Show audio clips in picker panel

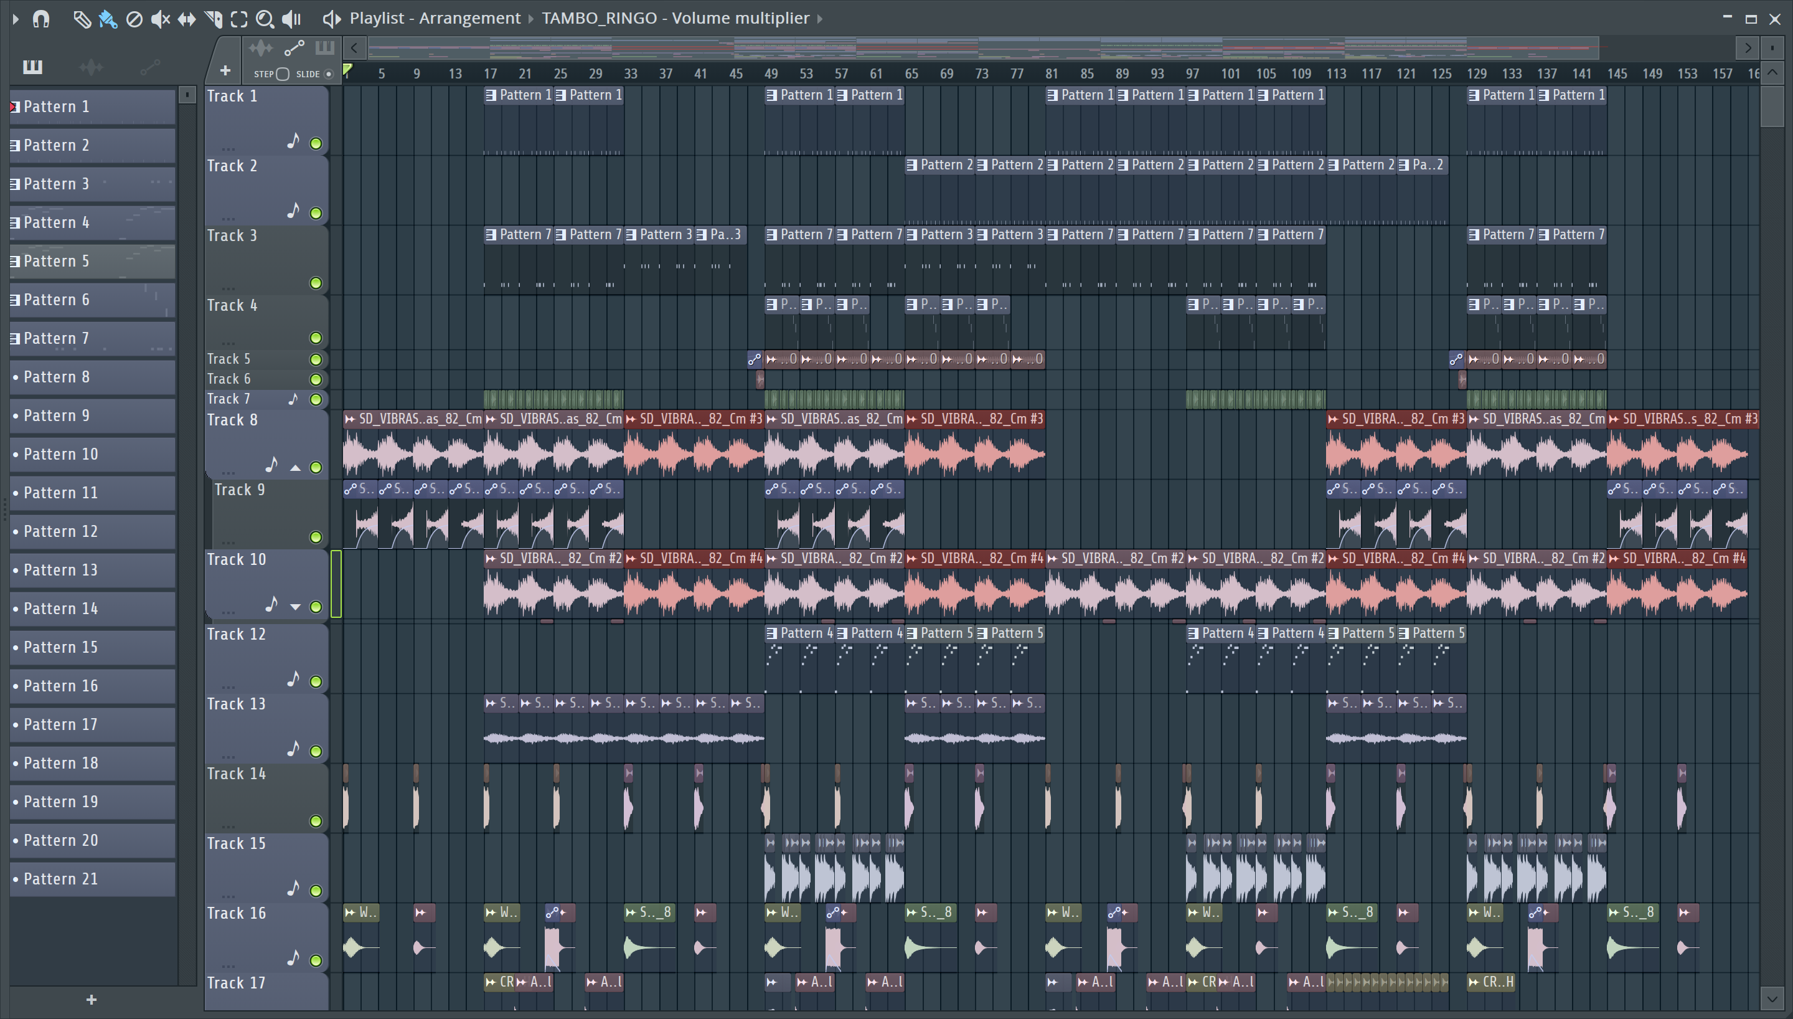click(x=91, y=67)
